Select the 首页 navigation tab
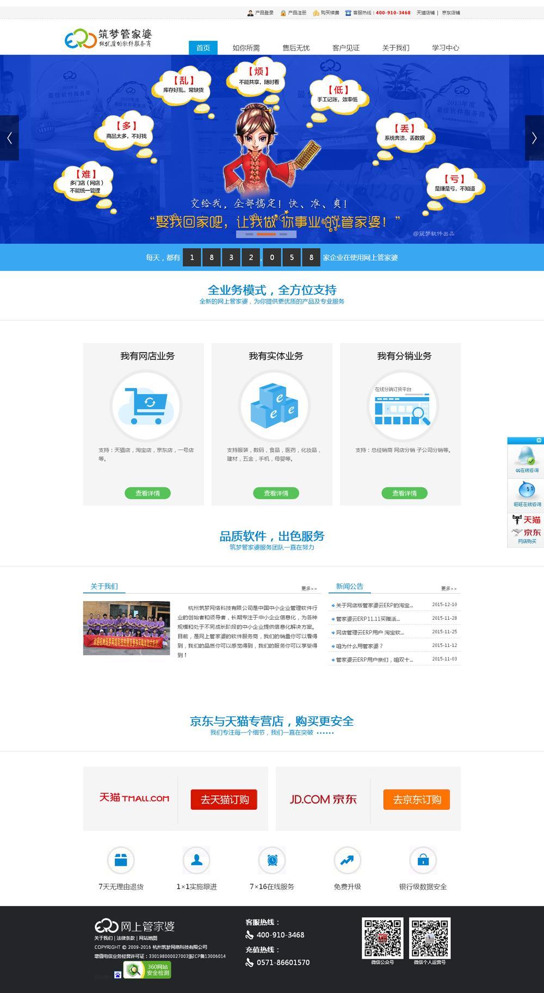Viewport: 544px width, 993px height. pos(203,48)
